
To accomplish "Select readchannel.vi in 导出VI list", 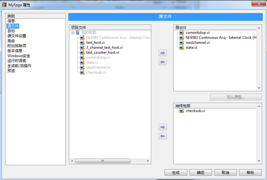I will [197, 43].
